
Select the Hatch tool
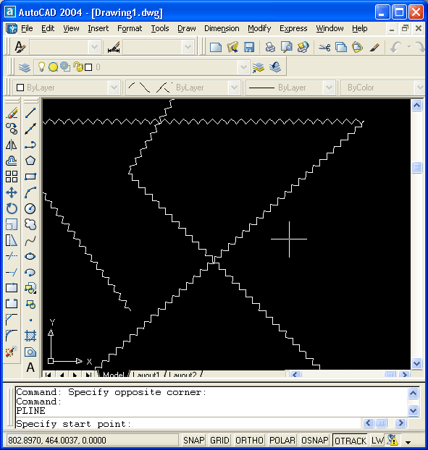coord(30,336)
